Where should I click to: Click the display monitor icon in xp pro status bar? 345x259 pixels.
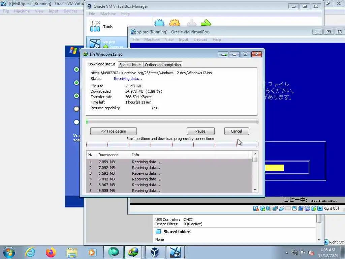click(294, 208)
